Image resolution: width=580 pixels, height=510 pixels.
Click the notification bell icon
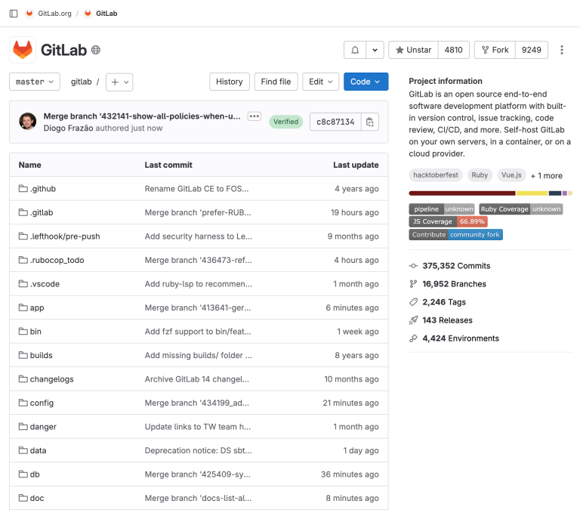tap(355, 50)
